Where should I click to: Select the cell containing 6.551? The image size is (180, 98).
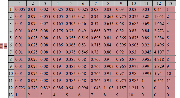pos(159,81)
